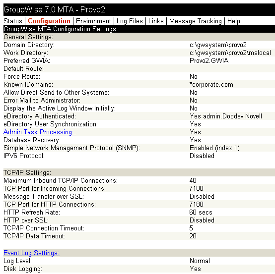Click the Force Route label
This screenshot has width=275, height=274.
22,76
